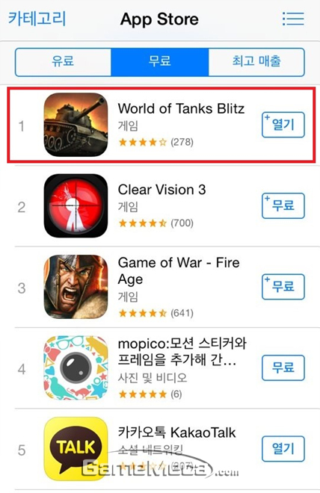
Task: Tap the mopico camera app icon
Action: pos(76,368)
